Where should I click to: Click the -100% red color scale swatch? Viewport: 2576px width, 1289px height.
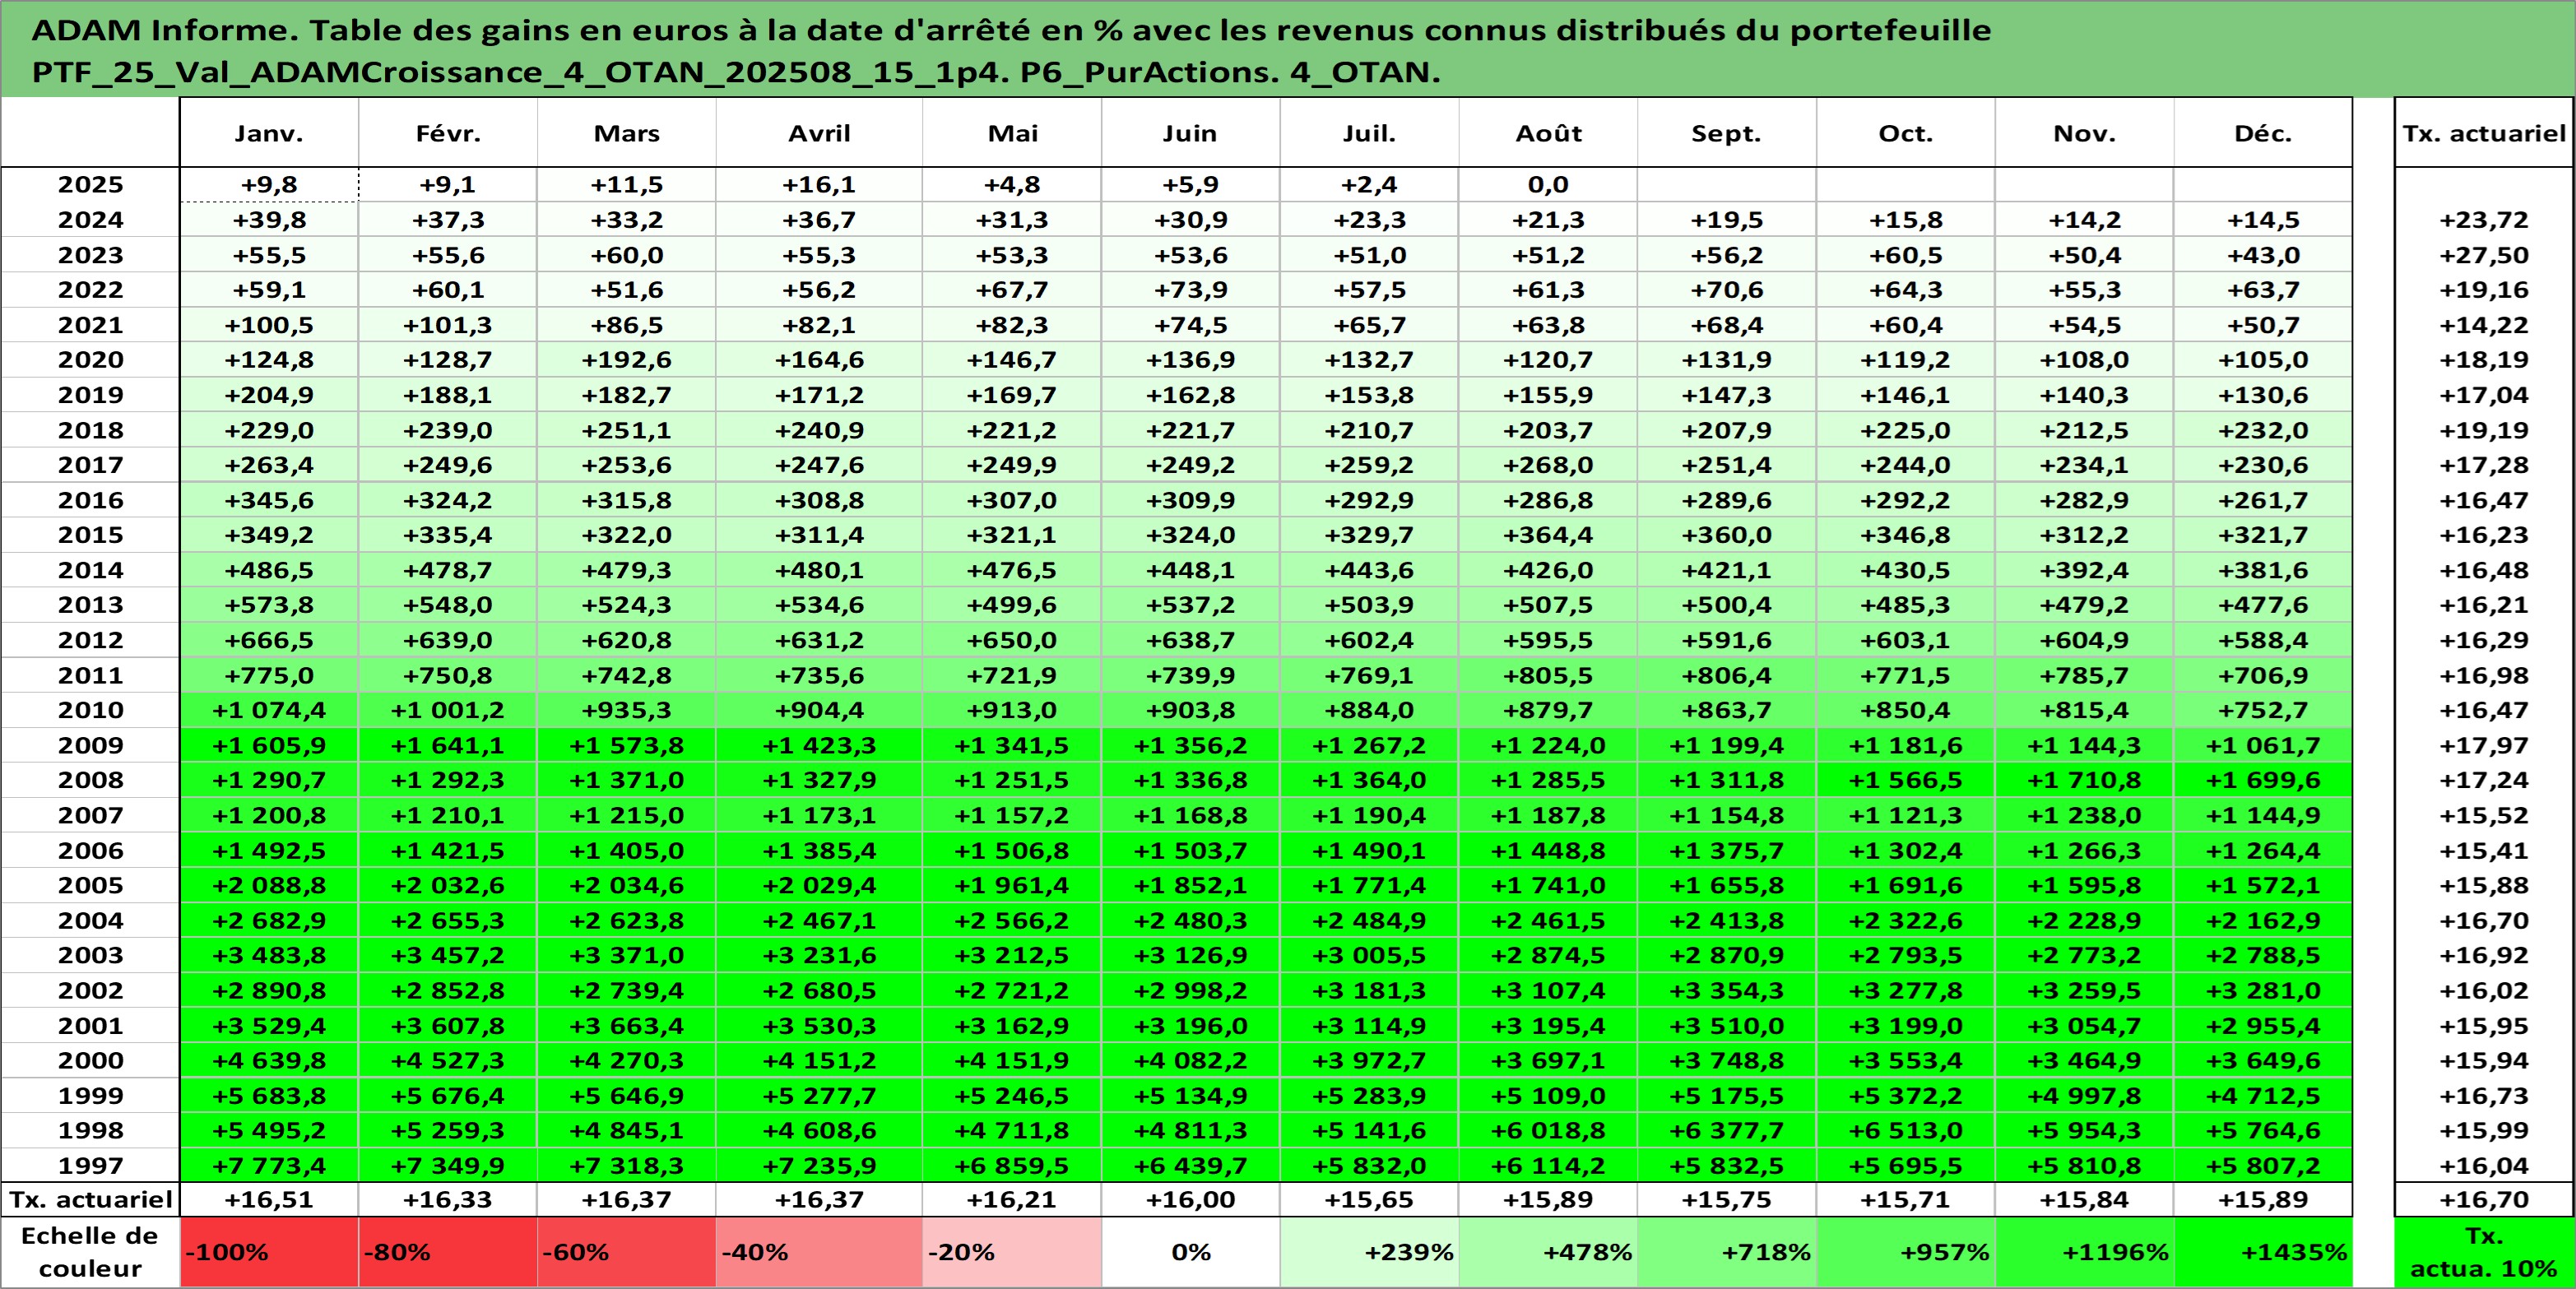click(x=269, y=1252)
